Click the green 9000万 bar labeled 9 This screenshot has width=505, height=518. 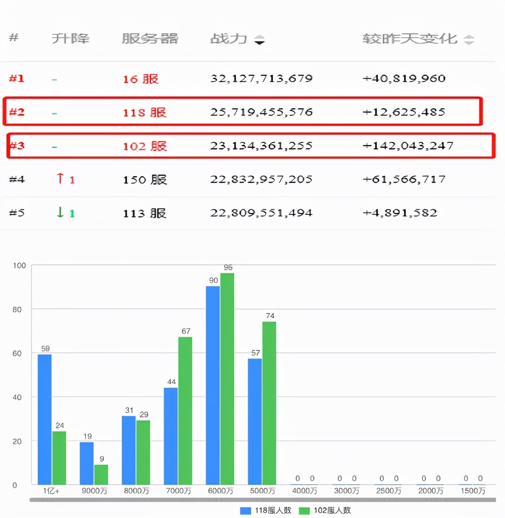(x=101, y=475)
